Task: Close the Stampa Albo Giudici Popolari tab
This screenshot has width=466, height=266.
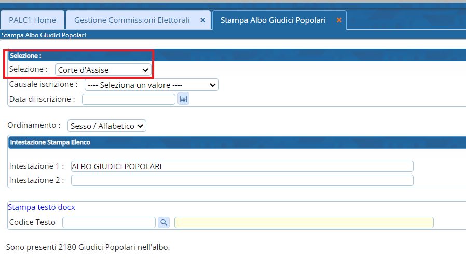Action: click(339, 20)
